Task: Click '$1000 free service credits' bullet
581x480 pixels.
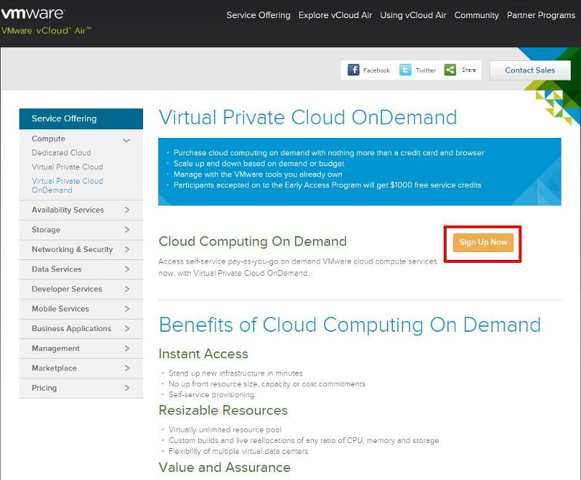Action: 328,185
